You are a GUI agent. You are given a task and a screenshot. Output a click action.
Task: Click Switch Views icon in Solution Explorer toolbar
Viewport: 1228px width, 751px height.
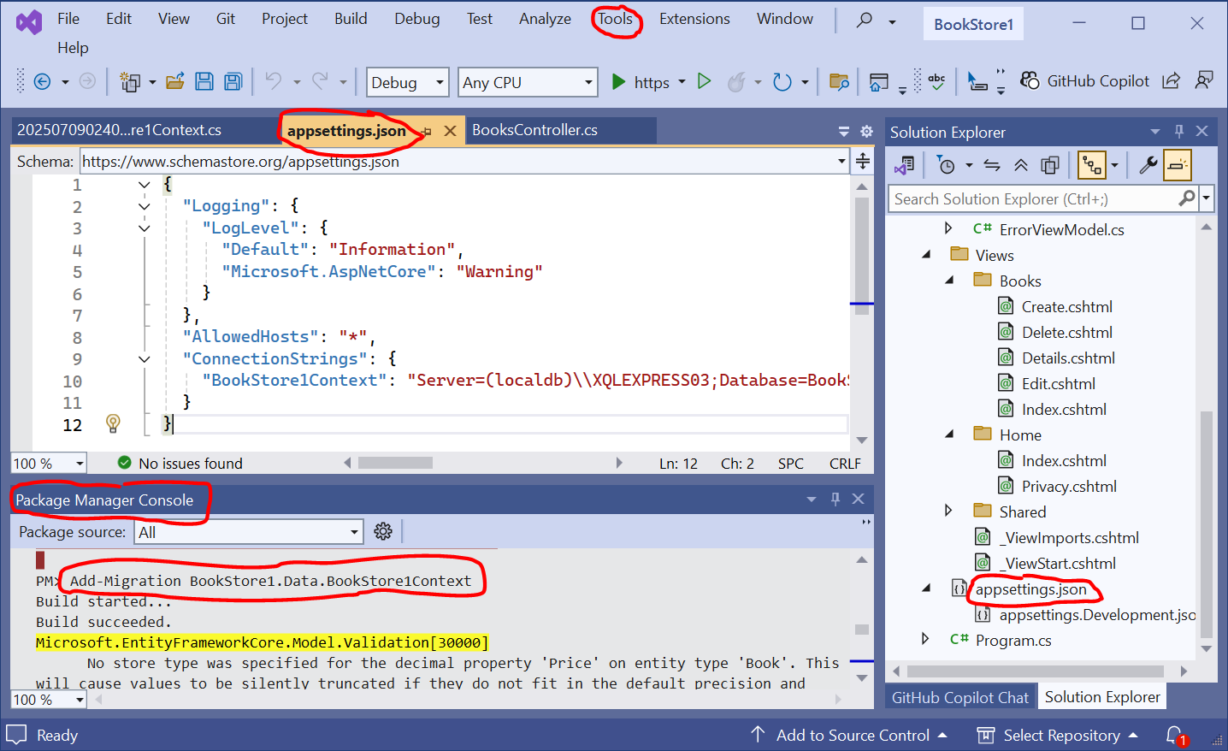pos(904,165)
